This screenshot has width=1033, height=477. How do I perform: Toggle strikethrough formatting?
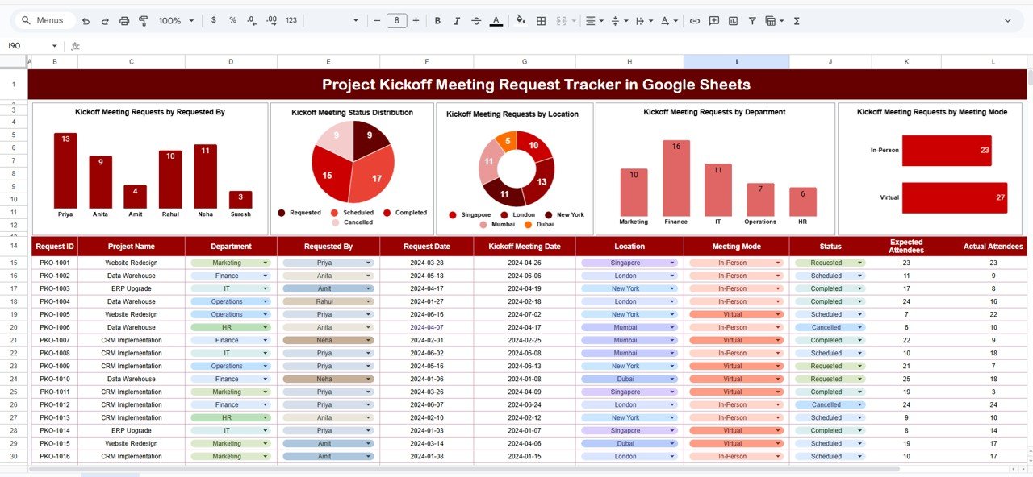pyautogui.click(x=476, y=20)
